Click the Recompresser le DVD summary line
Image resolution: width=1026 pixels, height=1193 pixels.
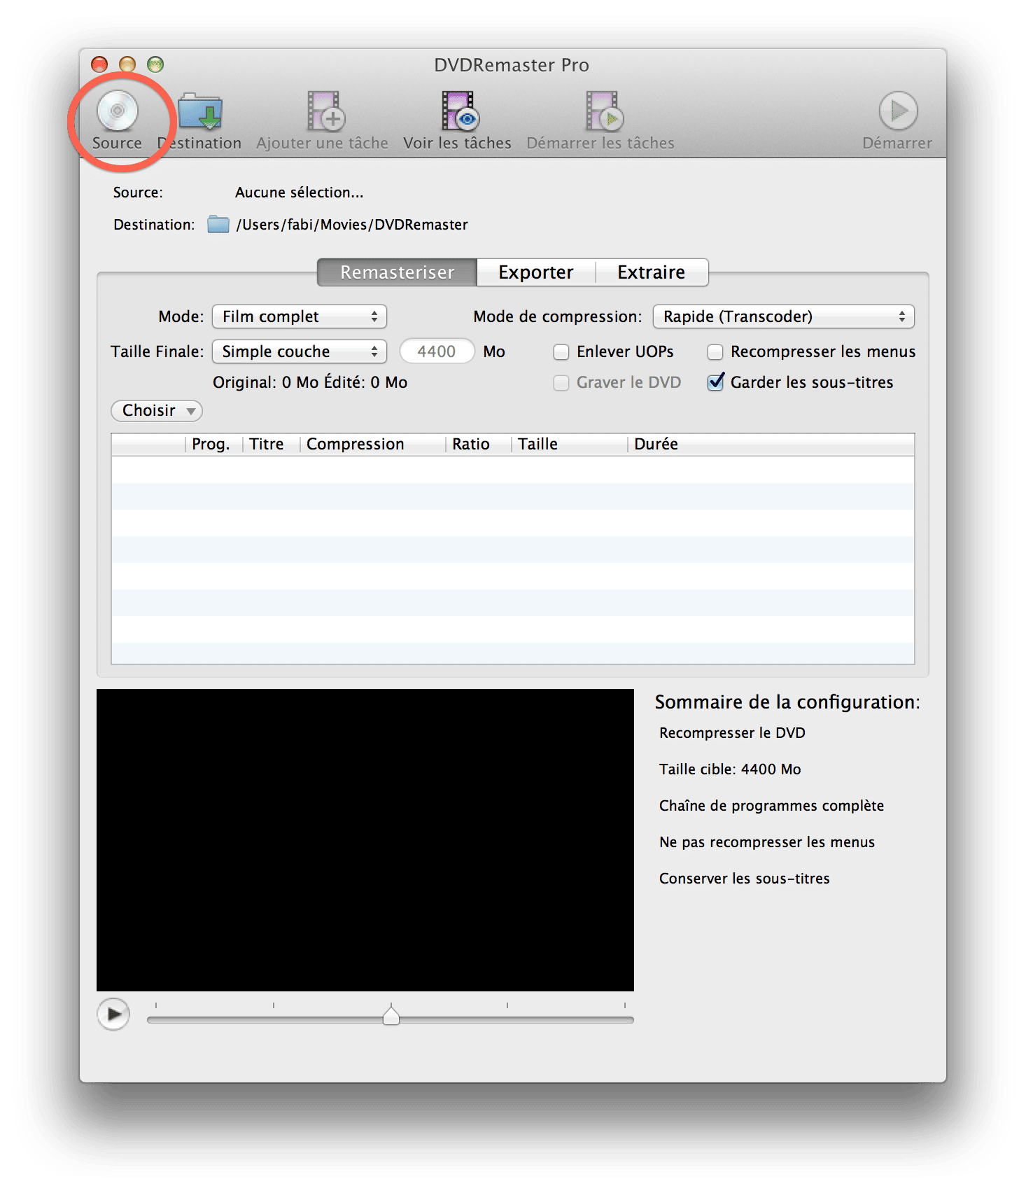point(732,733)
